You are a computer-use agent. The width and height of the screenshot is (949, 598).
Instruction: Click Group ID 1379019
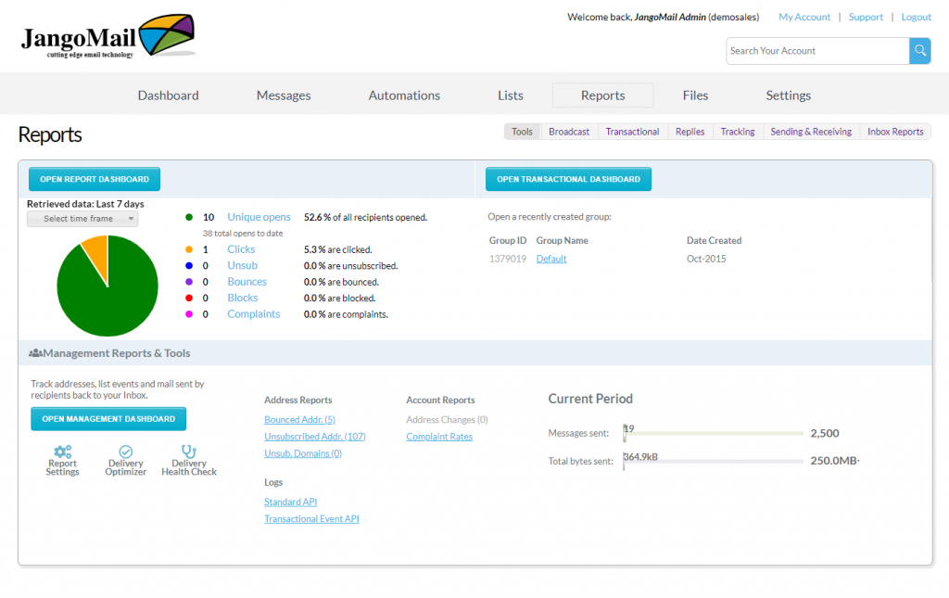(x=508, y=259)
